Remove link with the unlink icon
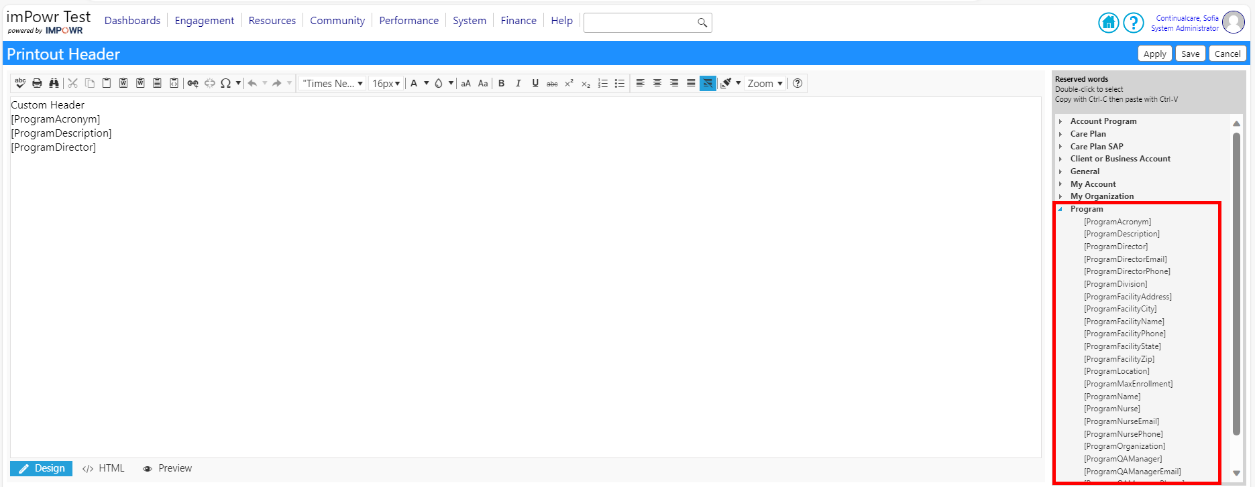The height and width of the screenshot is (487, 1255). click(x=209, y=83)
